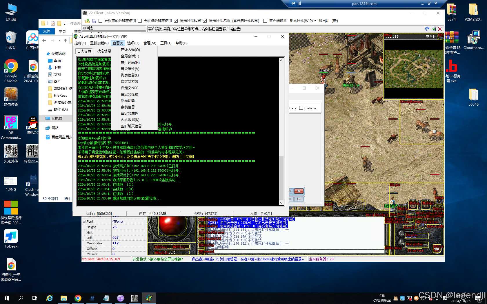This screenshot has height=304, width=487.
Task: Open File Explorer recent locations dropdown arrow
Action: click(59, 41)
